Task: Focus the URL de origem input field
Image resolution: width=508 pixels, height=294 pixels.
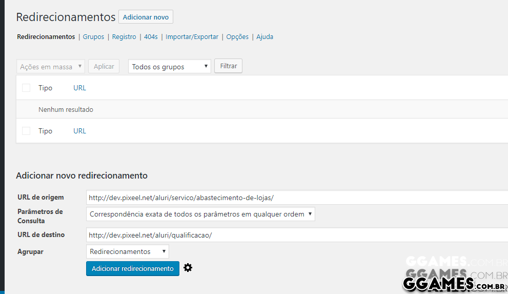Action: tap(296, 198)
